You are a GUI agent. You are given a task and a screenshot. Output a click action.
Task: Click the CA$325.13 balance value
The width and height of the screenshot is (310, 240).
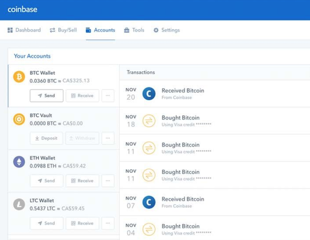(76, 81)
